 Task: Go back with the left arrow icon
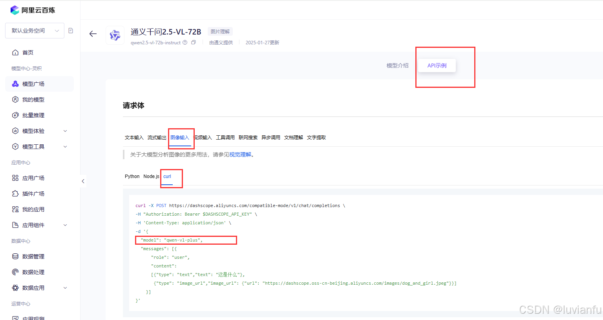pyautogui.click(x=93, y=34)
